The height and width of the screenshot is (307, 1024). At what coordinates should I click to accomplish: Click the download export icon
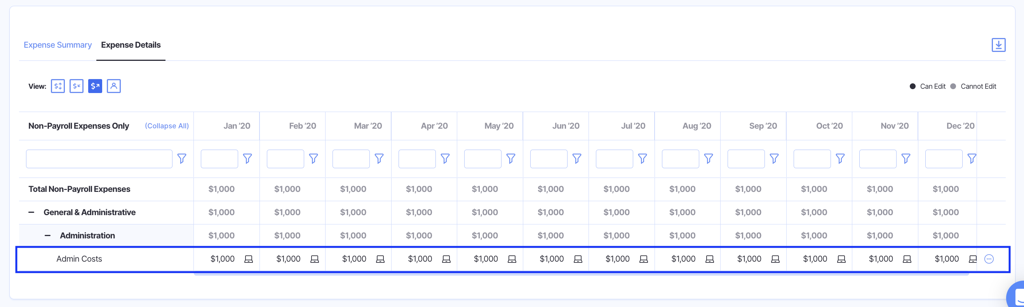pyautogui.click(x=998, y=45)
